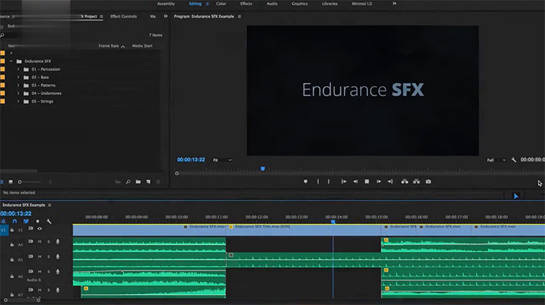Solo audio track A6

[x=49, y=272]
